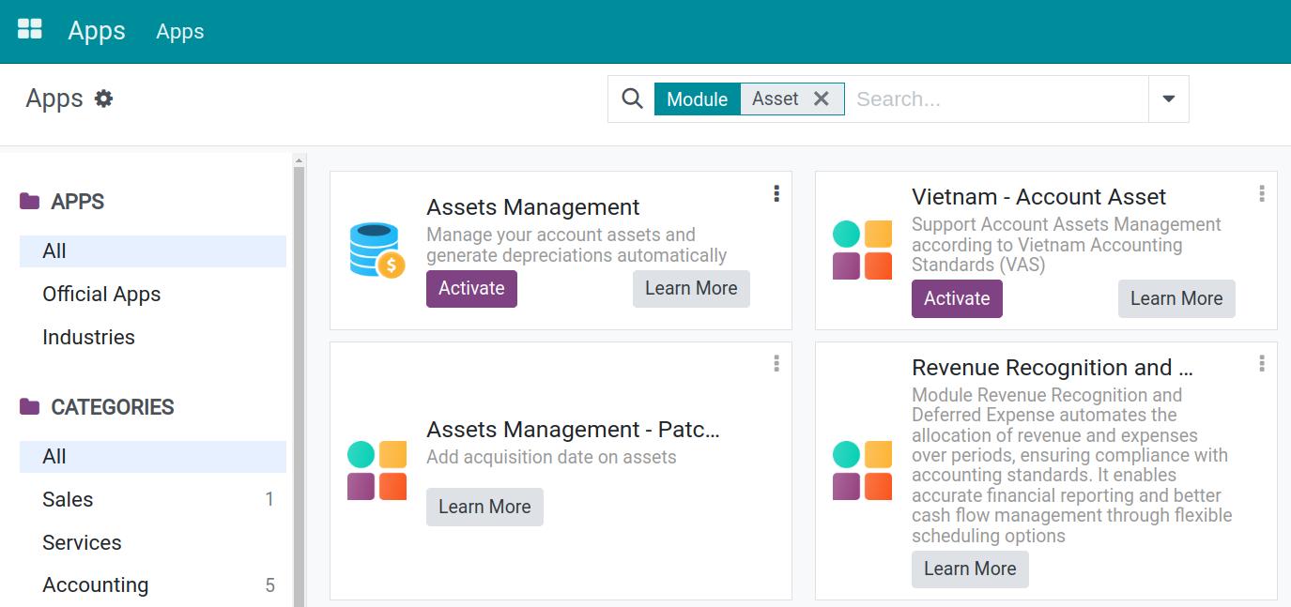Open kebab menu on Vietnam Account Asset card
1291x607 pixels.
(x=1262, y=193)
